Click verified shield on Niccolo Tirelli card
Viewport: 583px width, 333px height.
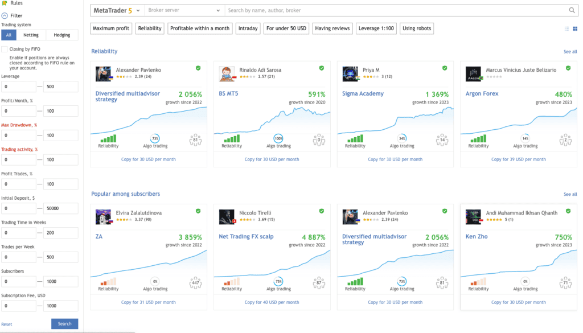click(x=321, y=211)
